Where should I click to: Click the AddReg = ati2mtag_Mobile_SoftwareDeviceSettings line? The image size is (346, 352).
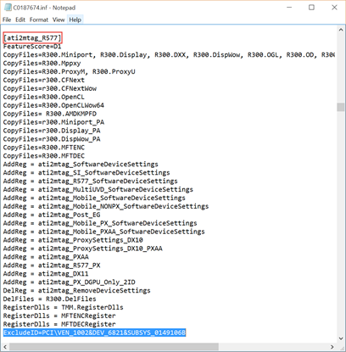(x=94, y=198)
